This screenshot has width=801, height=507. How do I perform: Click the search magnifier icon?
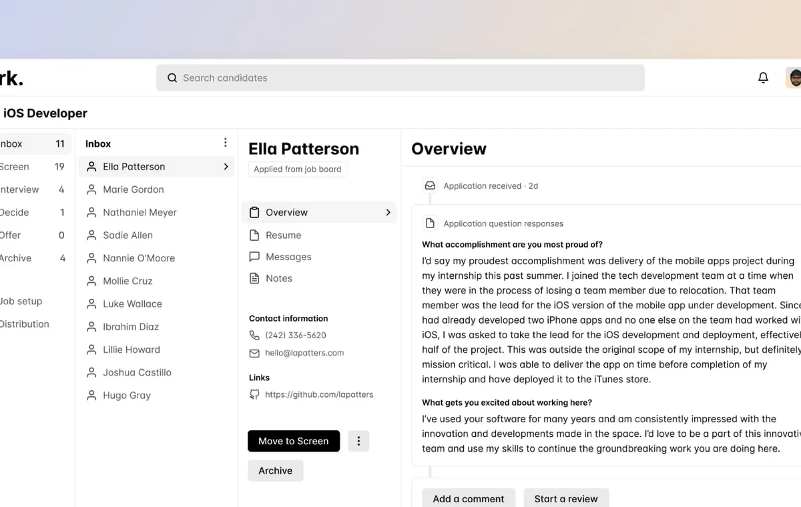pyautogui.click(x=172, y=78)
